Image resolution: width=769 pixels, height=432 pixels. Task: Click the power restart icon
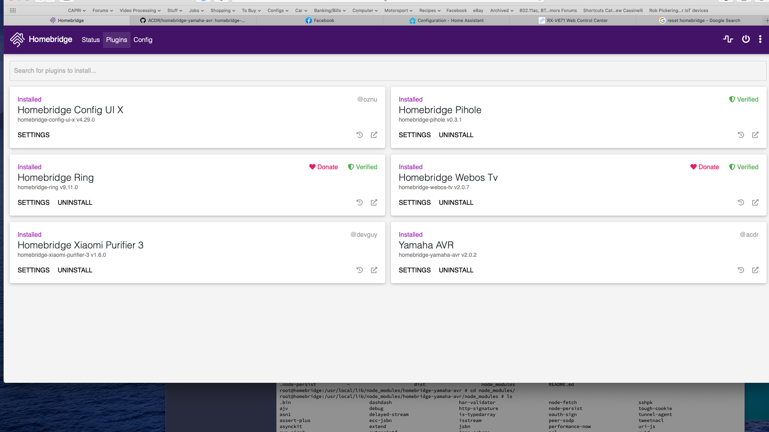(x=746, y=39)
